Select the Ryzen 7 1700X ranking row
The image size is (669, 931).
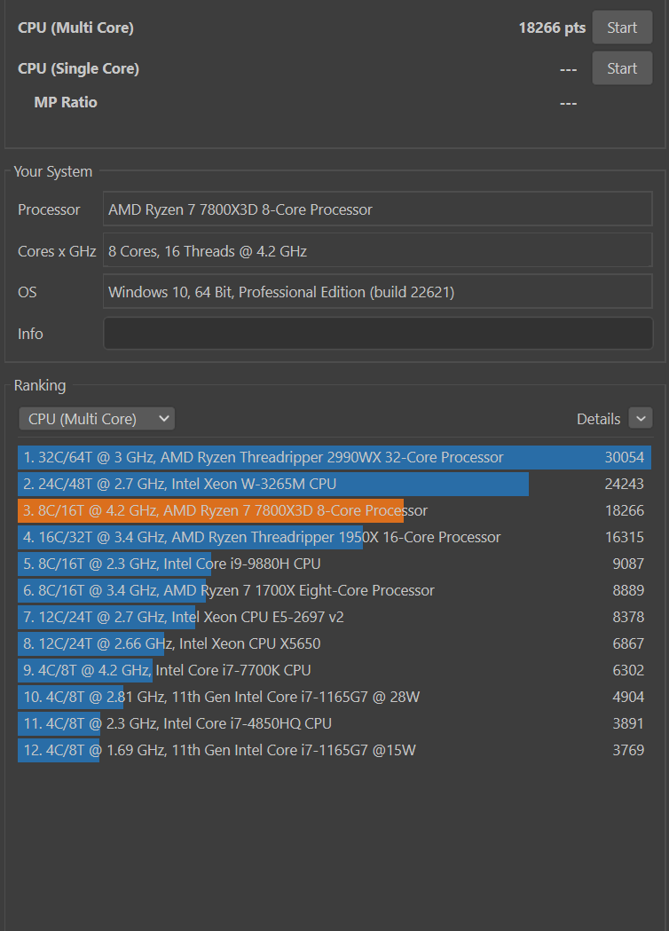coord(334,590)
